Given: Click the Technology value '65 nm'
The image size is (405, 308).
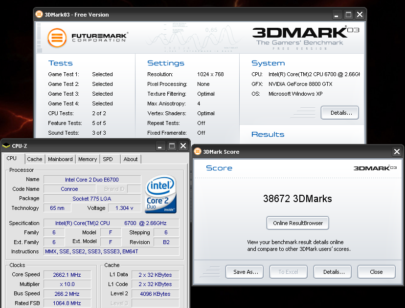Looking at the screenshot, I should (x=57, y=208).
